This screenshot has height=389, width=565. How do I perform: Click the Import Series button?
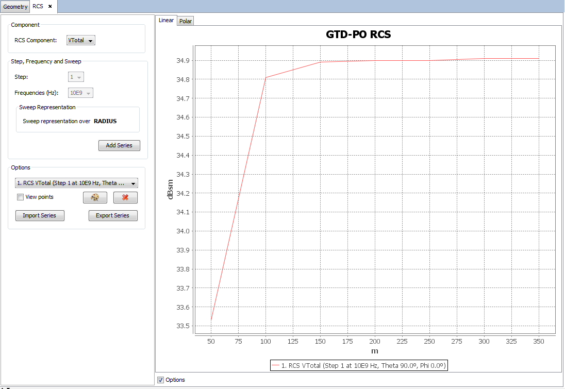pos(40,215)
